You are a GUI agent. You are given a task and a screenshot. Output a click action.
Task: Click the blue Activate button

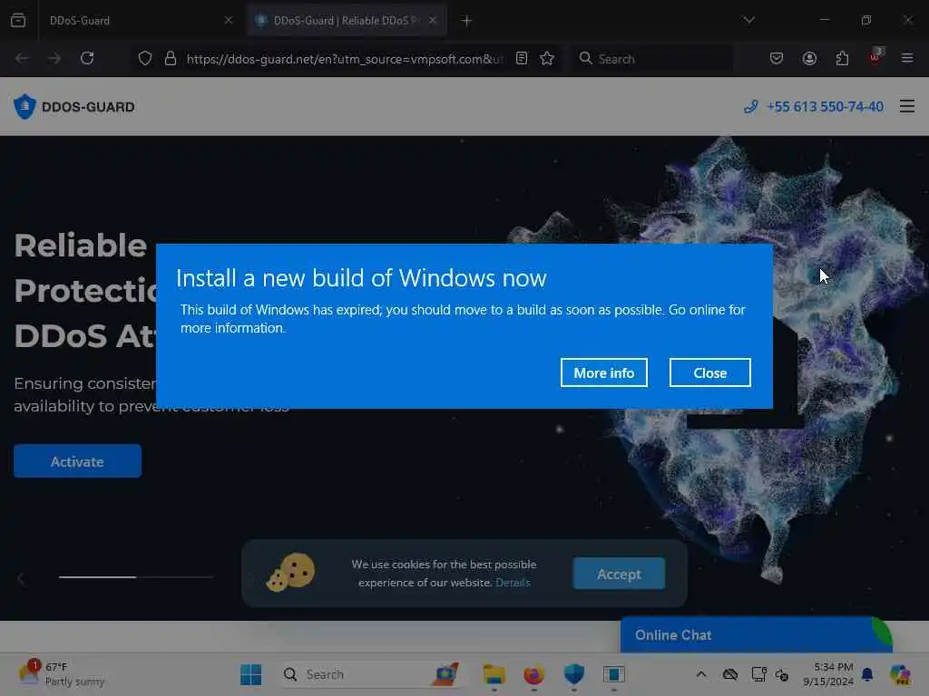click(78, 461)
